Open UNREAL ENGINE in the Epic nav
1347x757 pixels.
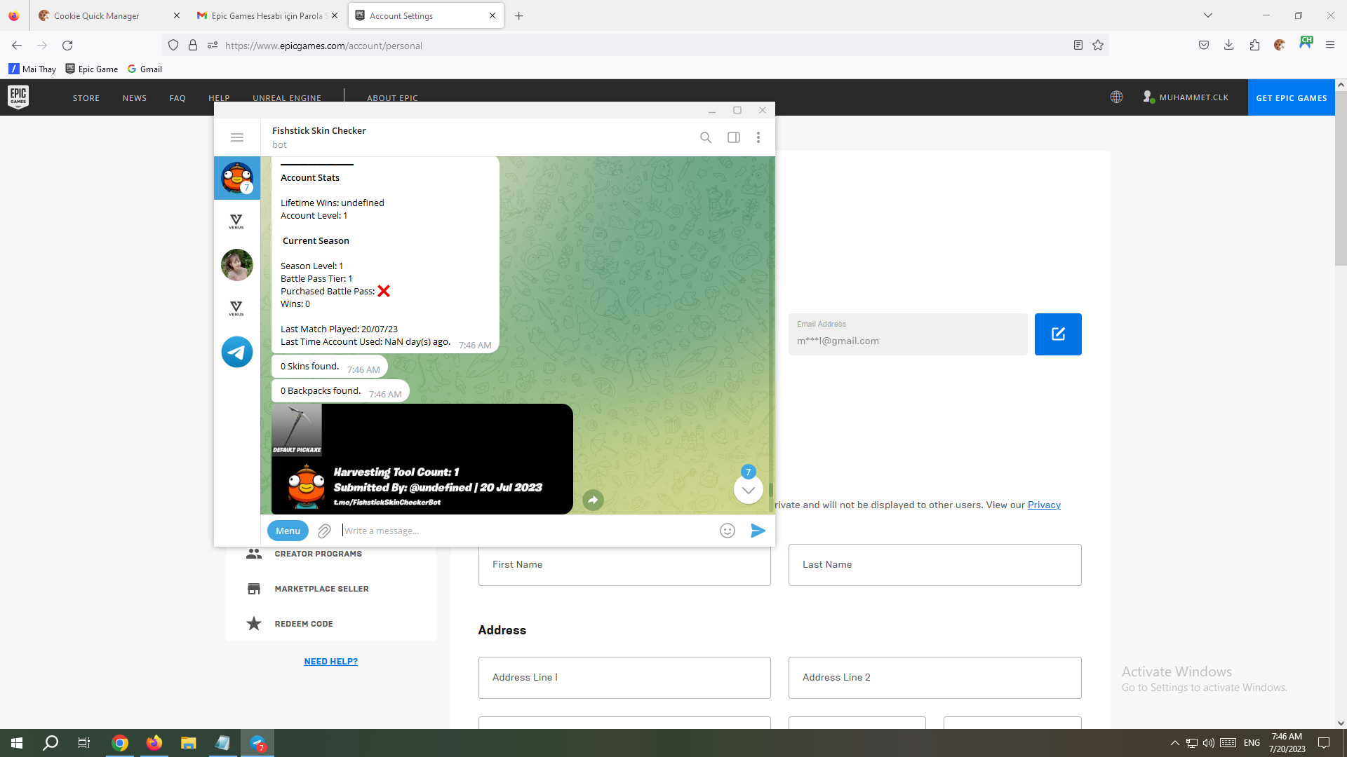pos(287,97)
